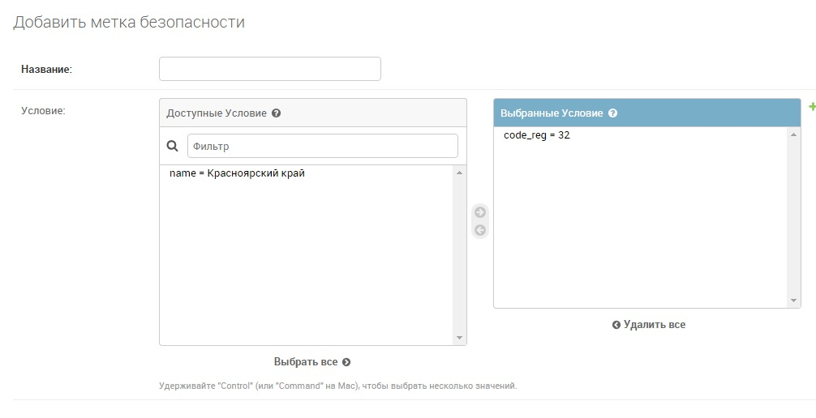The width and height of the screenshot is (816, 418).
Task: Click scroll up arrow of chosen conditions list
Action: pyautogui.click(x=793, y=135)
